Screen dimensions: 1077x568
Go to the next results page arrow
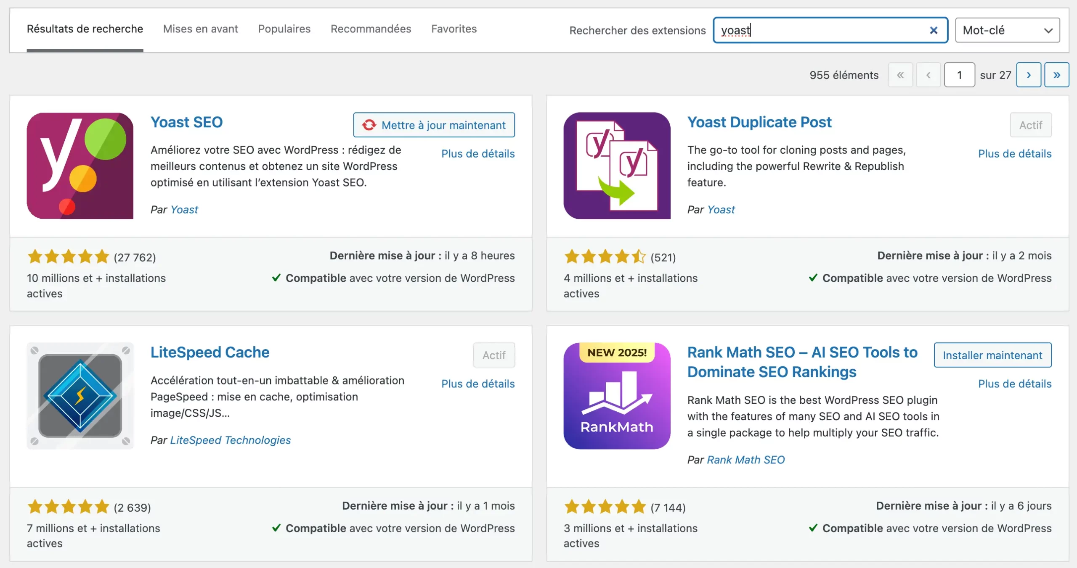[1029, 75]
